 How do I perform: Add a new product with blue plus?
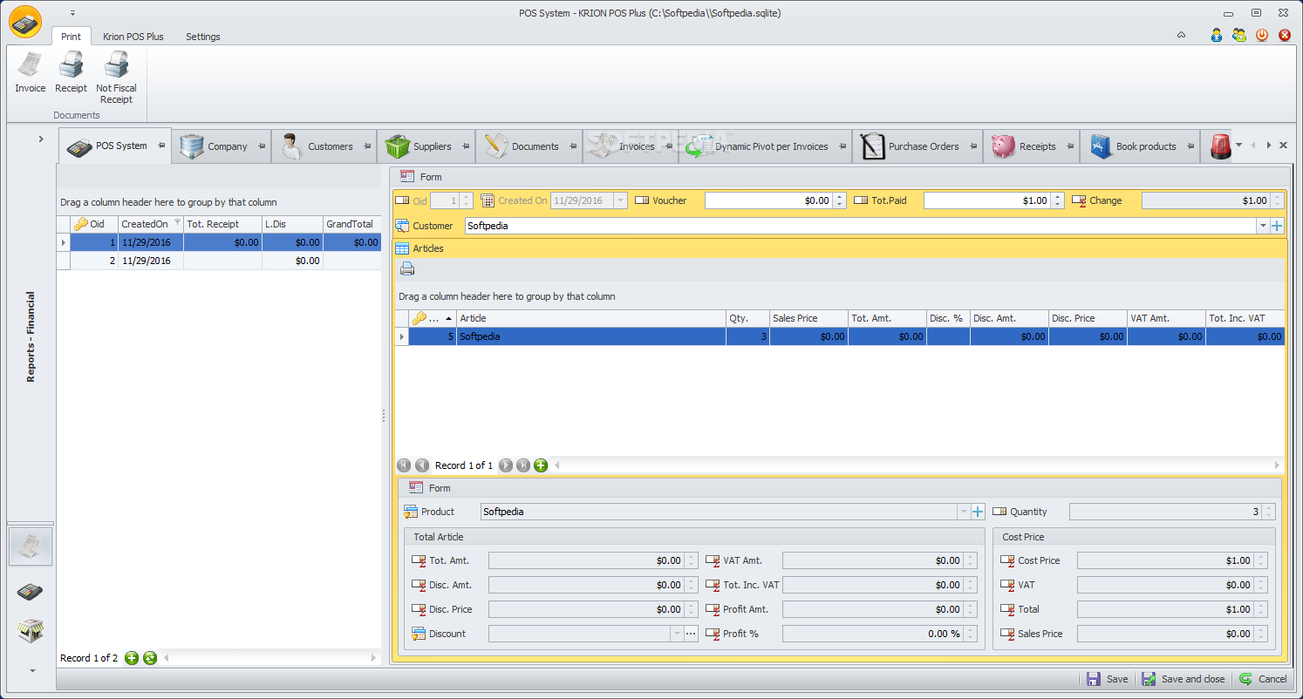click(978, 512)
